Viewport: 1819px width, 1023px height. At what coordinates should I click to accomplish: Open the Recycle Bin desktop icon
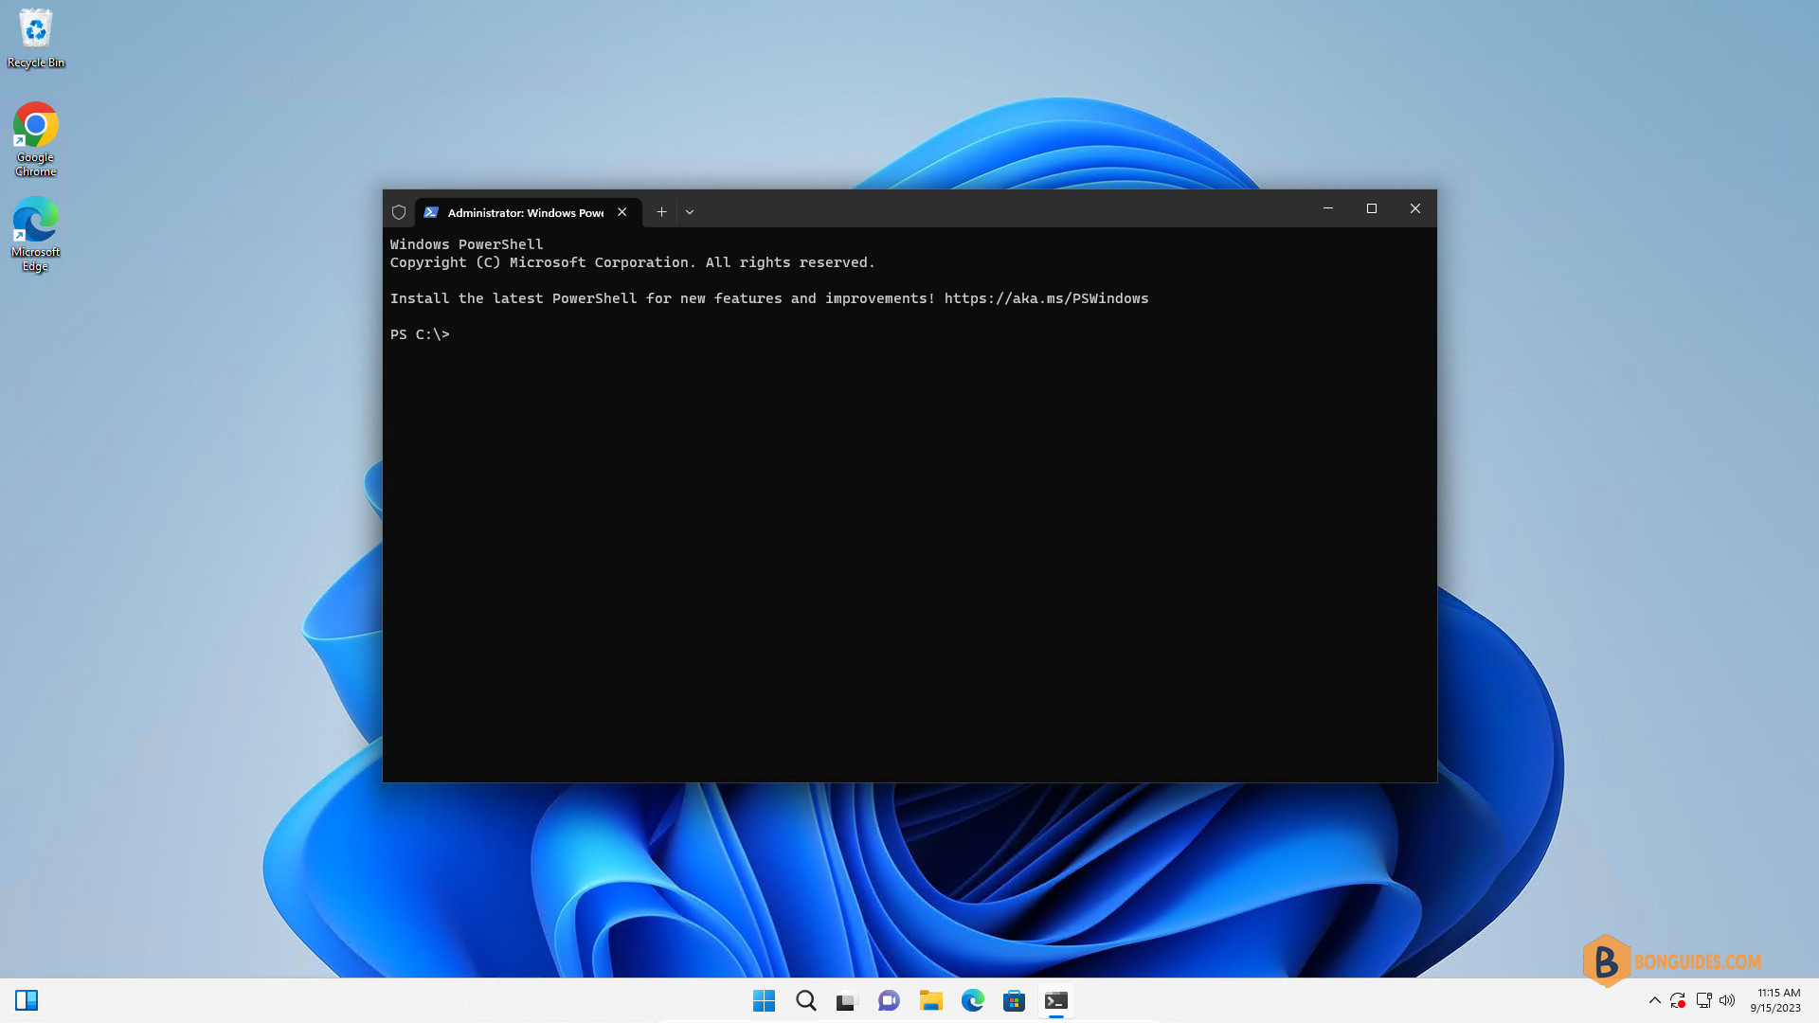[x=36, y=40]
